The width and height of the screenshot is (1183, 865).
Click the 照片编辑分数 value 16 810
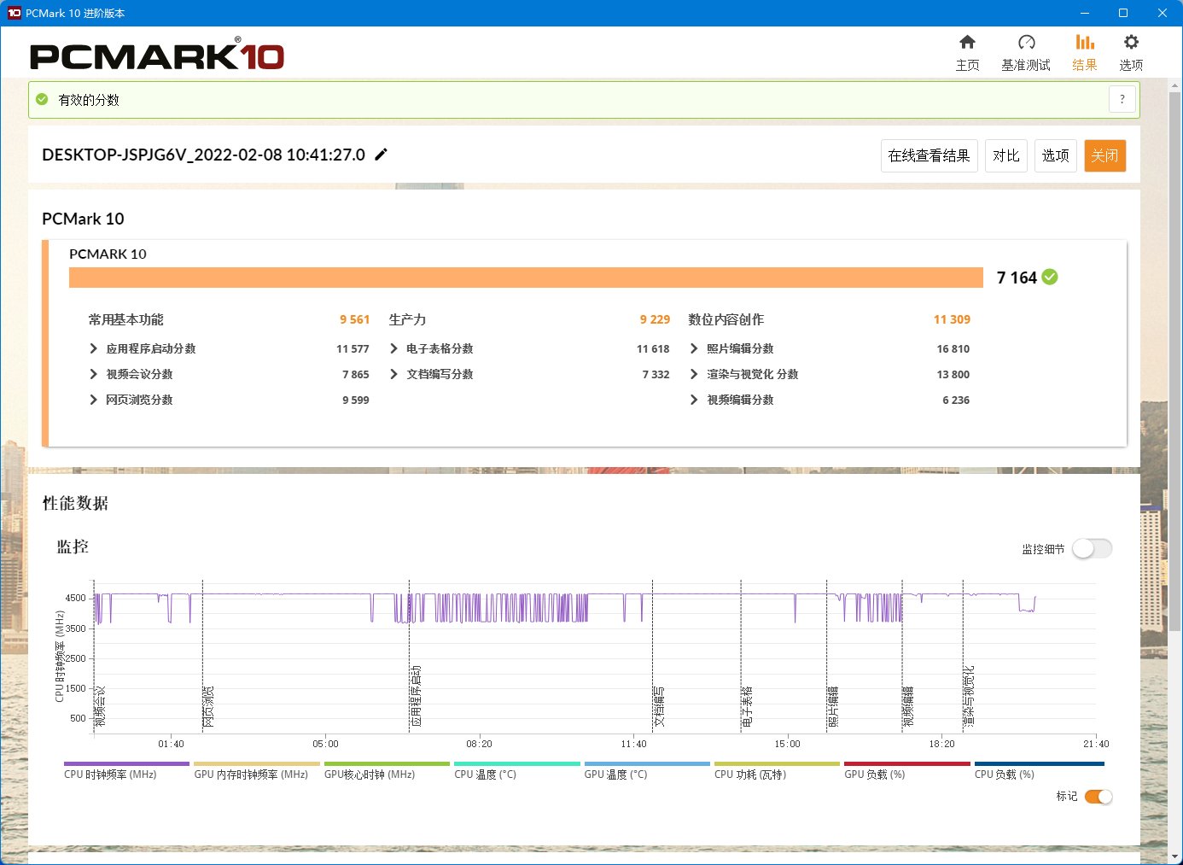[x=953, y=348]
